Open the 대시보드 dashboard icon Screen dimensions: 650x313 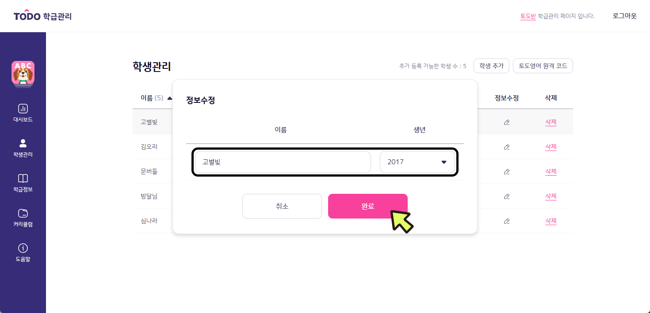click(23, 109)
